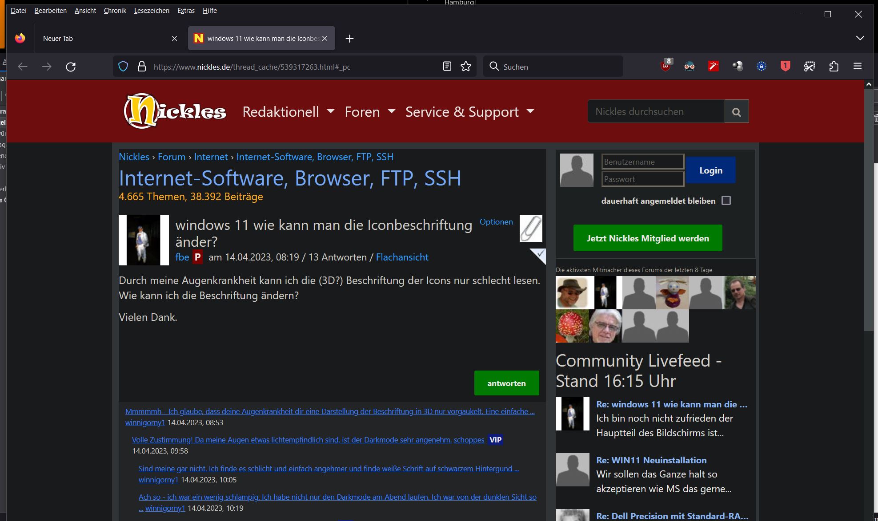The image size is (878, 521).
Task: Click the screenshot scissors toolbar icon
Action: pos(810,67)
